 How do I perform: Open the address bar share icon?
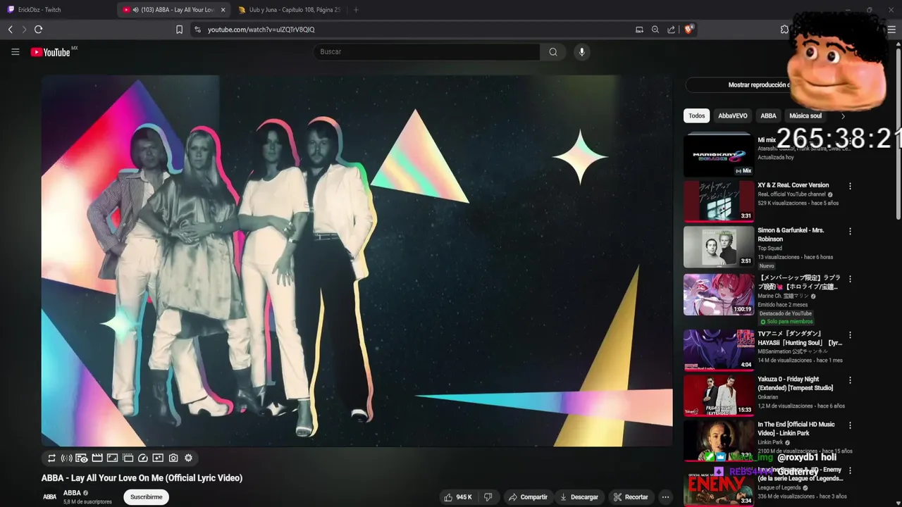pos(671,30)
